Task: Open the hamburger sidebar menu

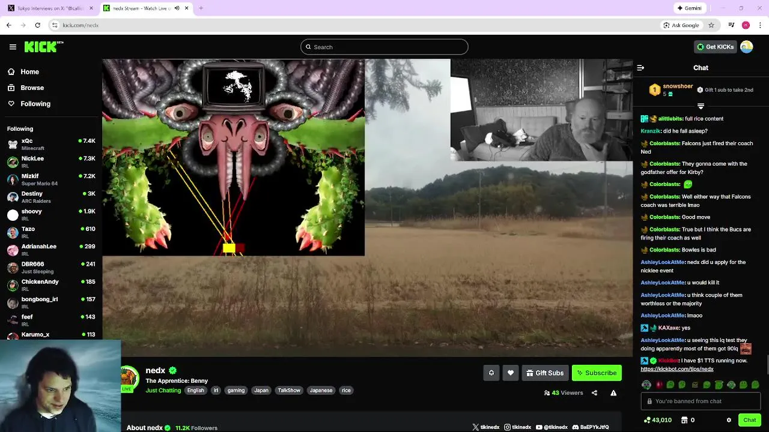Action: [x=13, y=47]
